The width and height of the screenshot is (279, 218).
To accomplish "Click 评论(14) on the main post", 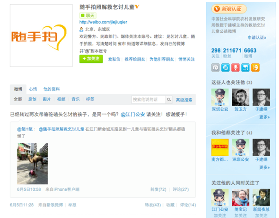I will click(188, 205).
